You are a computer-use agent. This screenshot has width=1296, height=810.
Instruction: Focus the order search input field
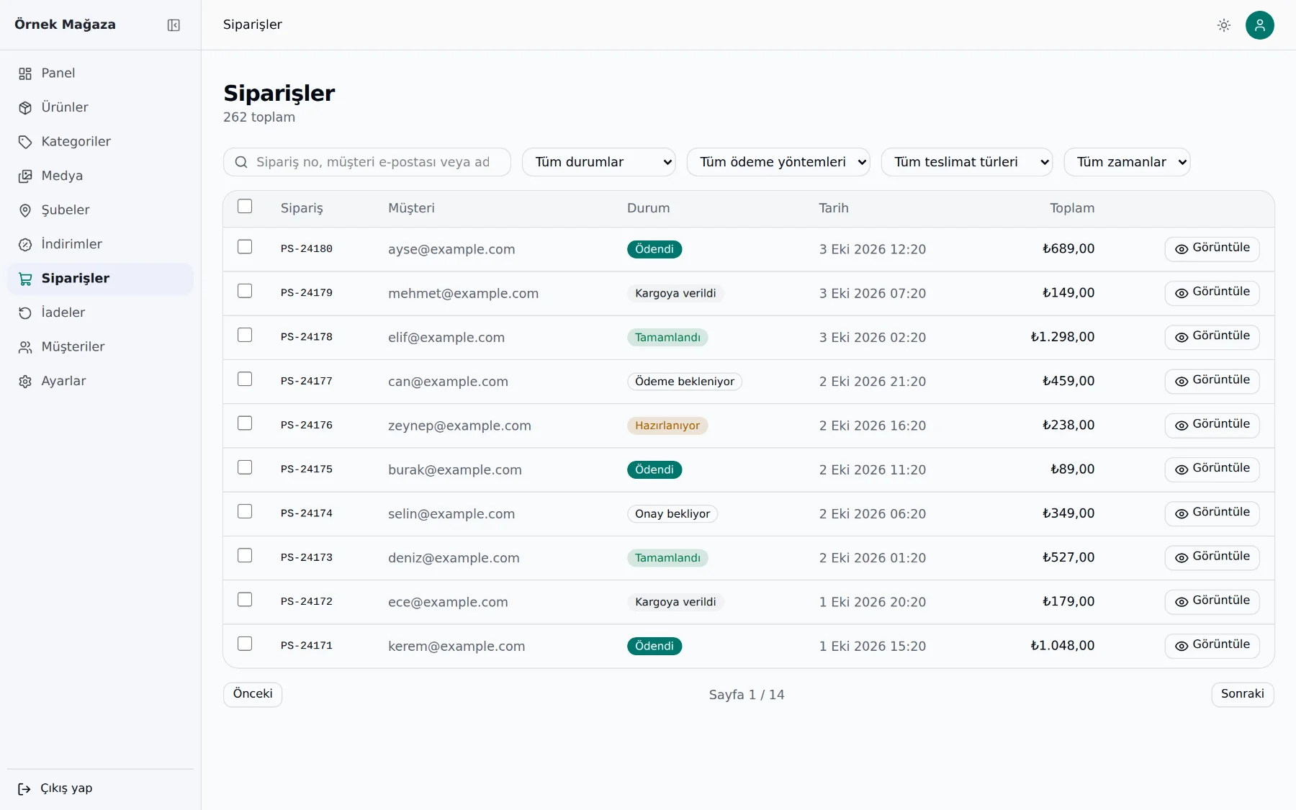pyautogui.click(x=367, y=162)
